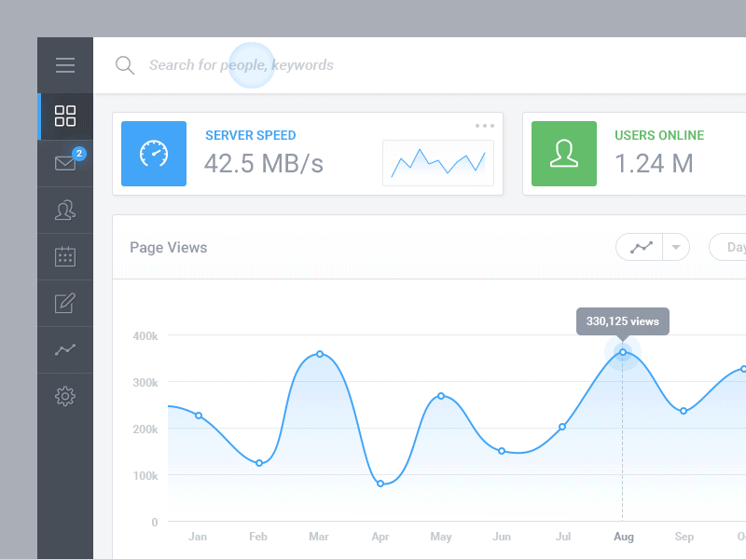Viewport: 746px width, 559px height.
Task: Click the SERVER SPEED heading link
Action: tap(251, 135)
